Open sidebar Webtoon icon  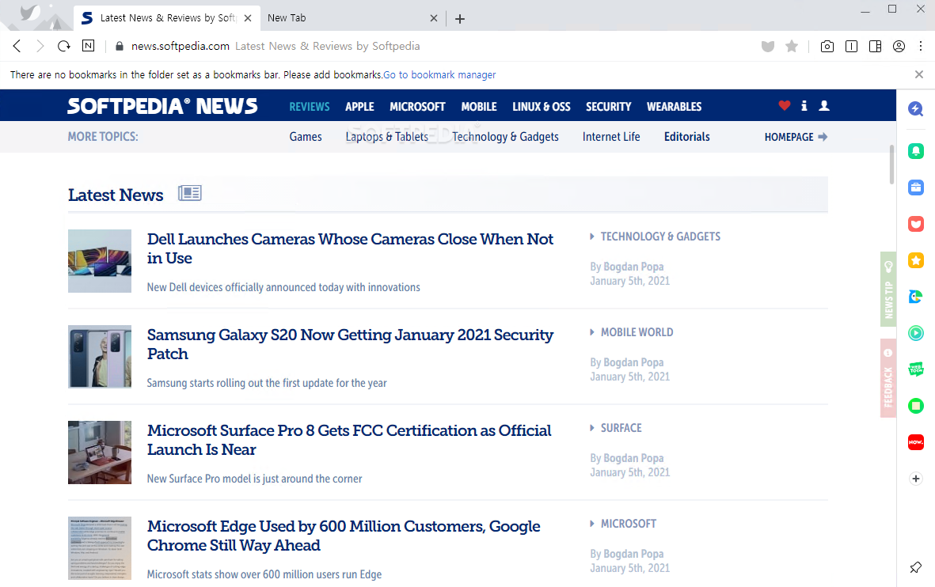point(916,369)
